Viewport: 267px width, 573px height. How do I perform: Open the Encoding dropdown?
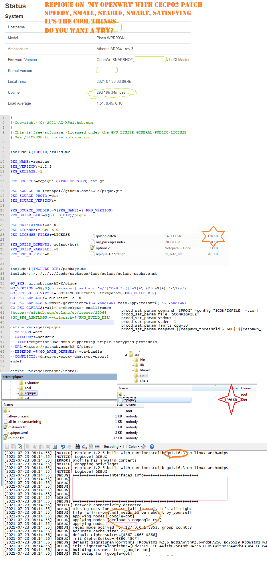tap(112, 446)
